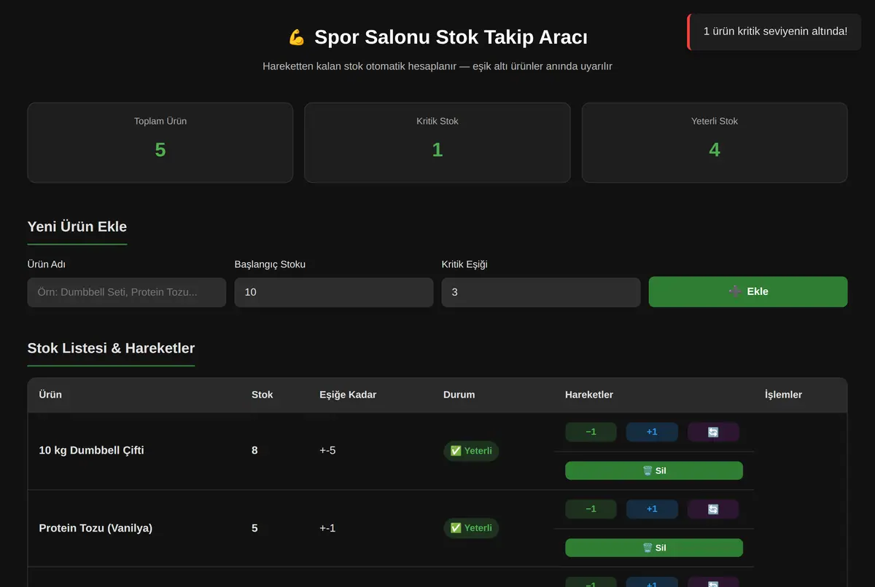875x587 pixels.
Task: Click the +-5 threshold value
Action: [327, 450]
